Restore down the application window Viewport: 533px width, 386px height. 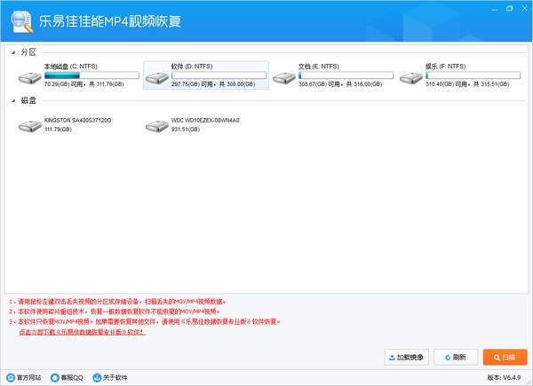pos(509,9)
